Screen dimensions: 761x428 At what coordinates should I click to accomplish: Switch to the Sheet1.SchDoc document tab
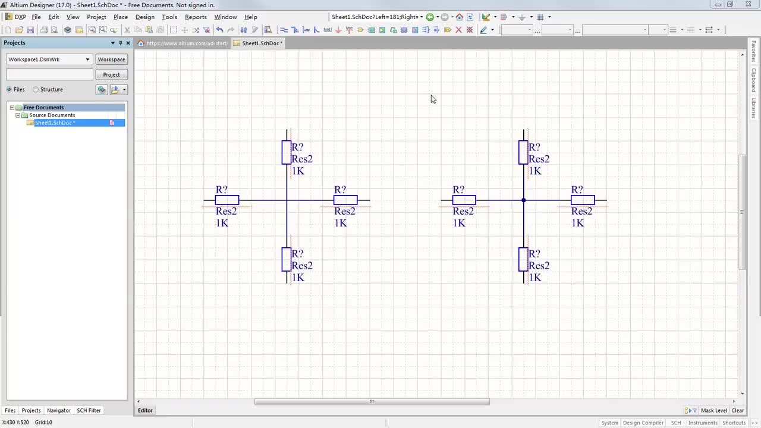coord(259,43)
